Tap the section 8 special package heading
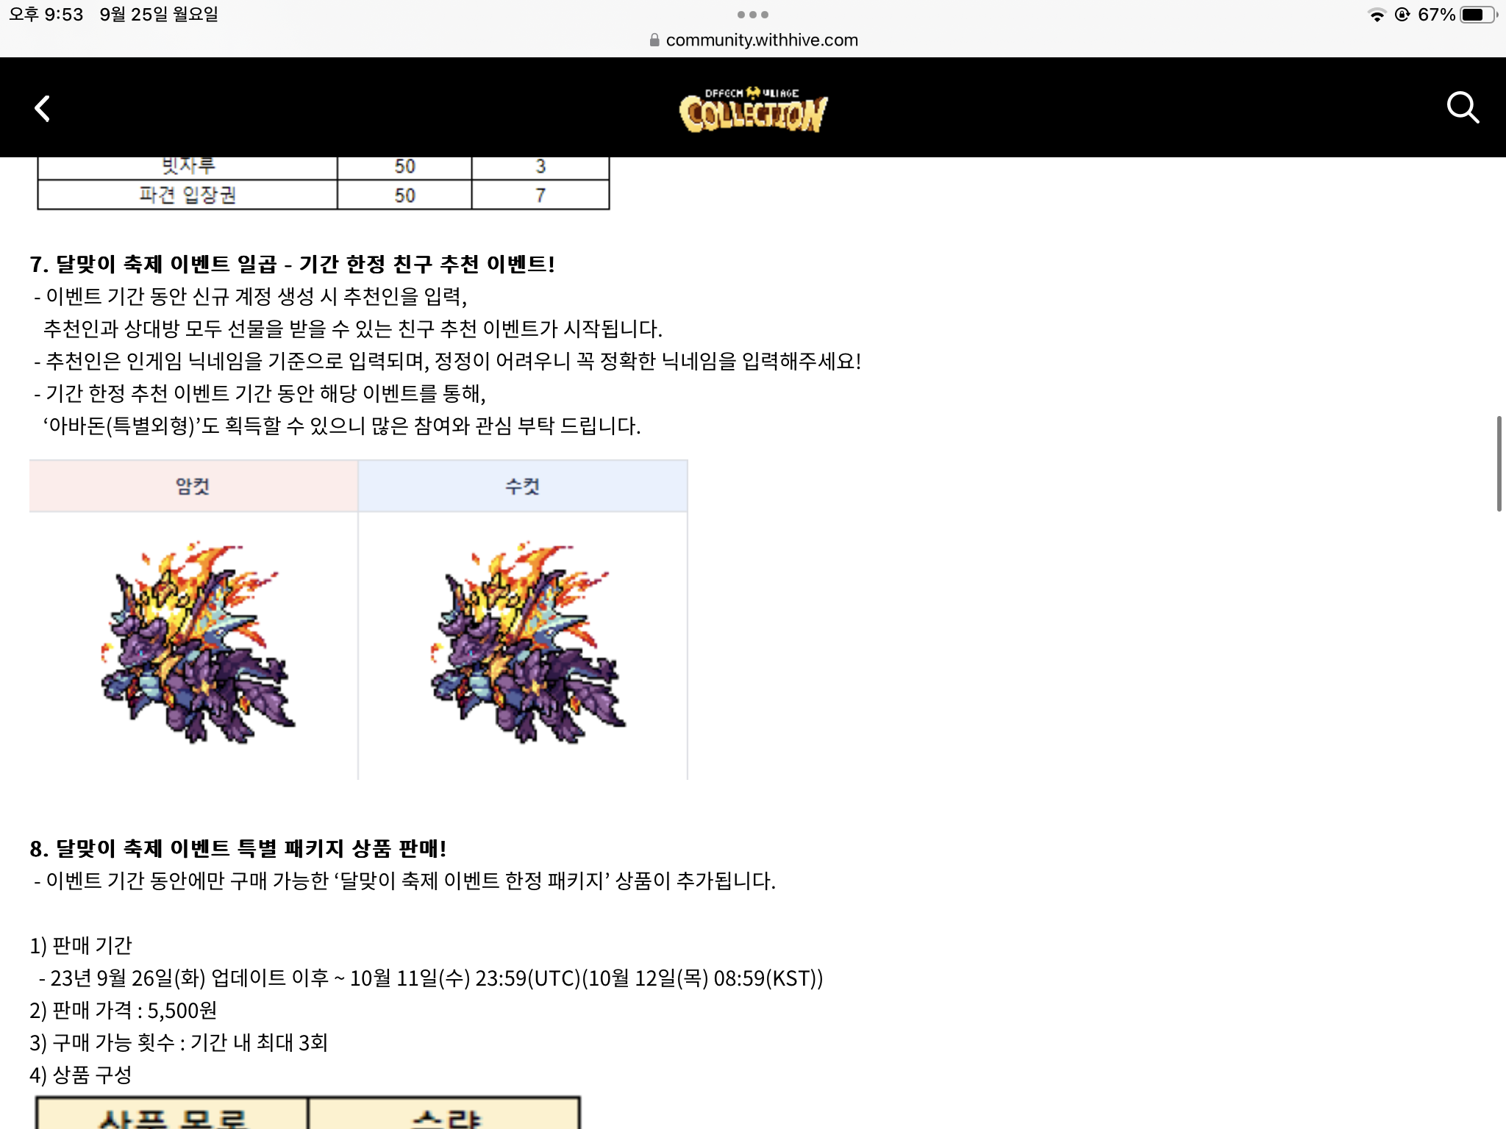1506x1129 pixels. coord(238,848)
